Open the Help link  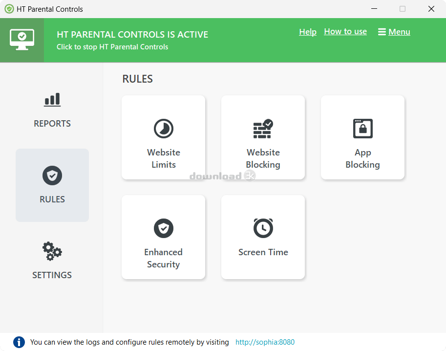[x=308, y=32]
